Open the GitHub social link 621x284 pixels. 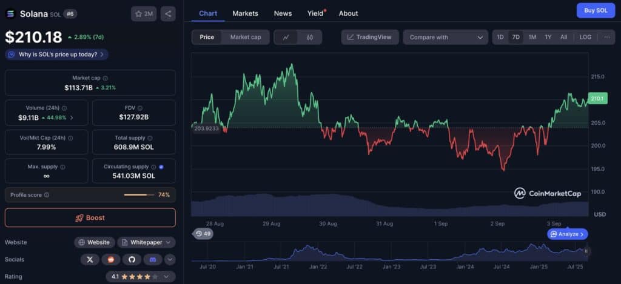132,260
